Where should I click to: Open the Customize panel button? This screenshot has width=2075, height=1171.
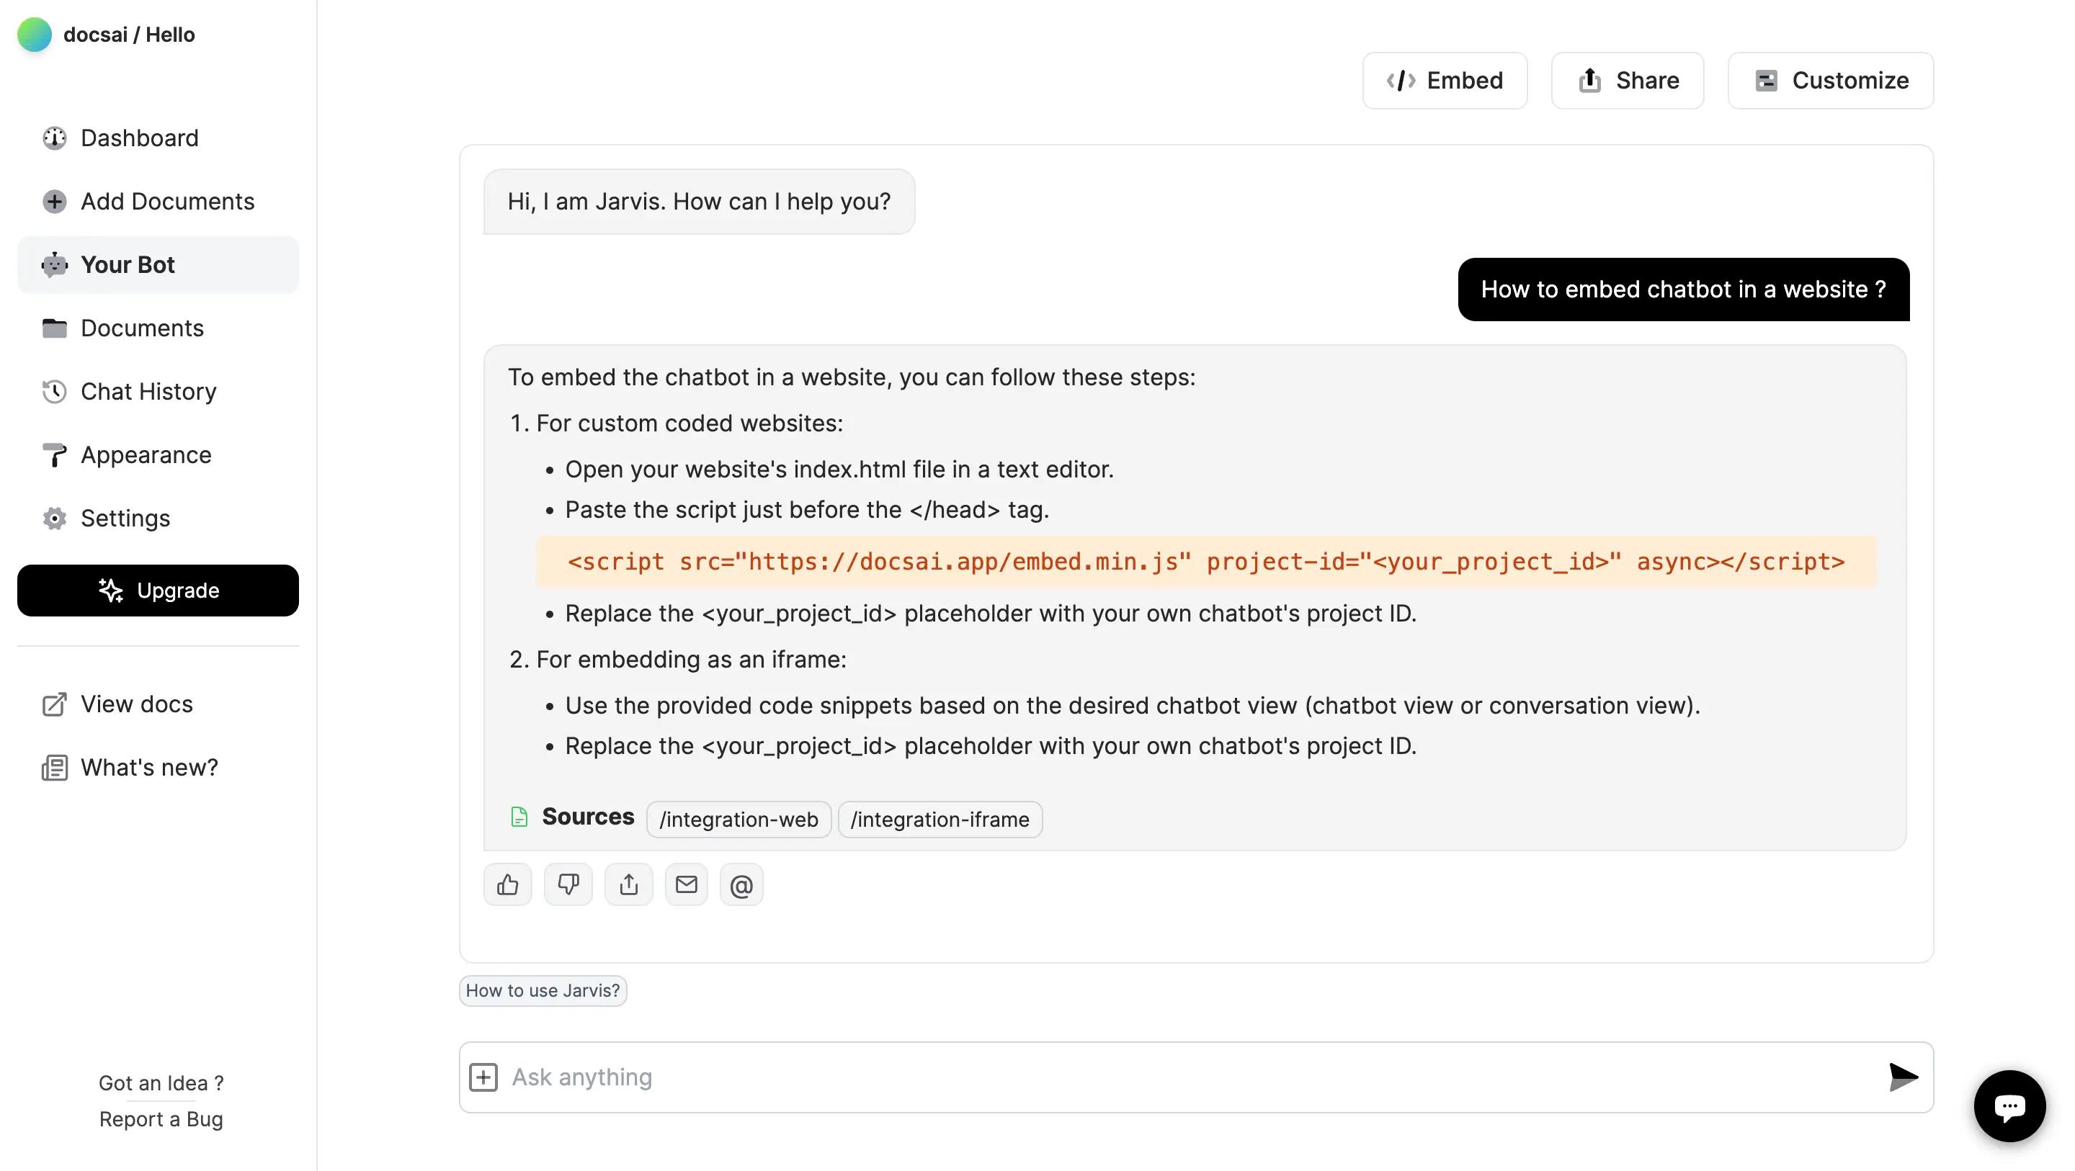(1830, 81)
